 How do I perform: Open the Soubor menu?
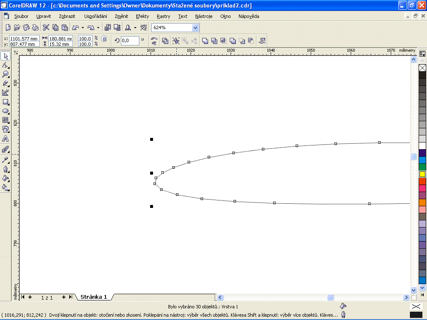[21, 16]
